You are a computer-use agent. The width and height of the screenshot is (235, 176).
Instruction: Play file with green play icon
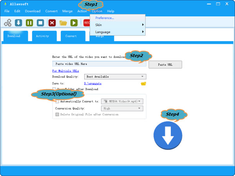click(x=74, y=23)
